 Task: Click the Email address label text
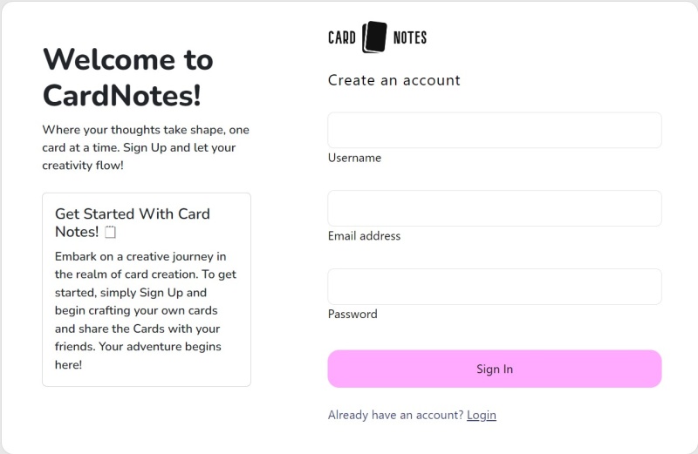[x=364, y=236]
